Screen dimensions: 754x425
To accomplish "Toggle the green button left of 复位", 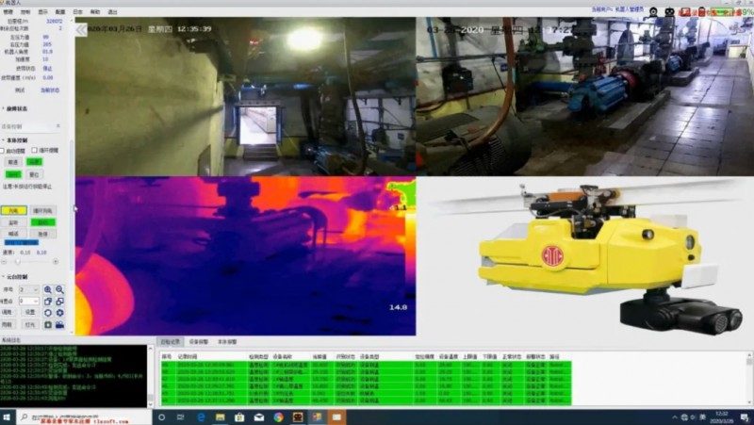I will (13, 174).
